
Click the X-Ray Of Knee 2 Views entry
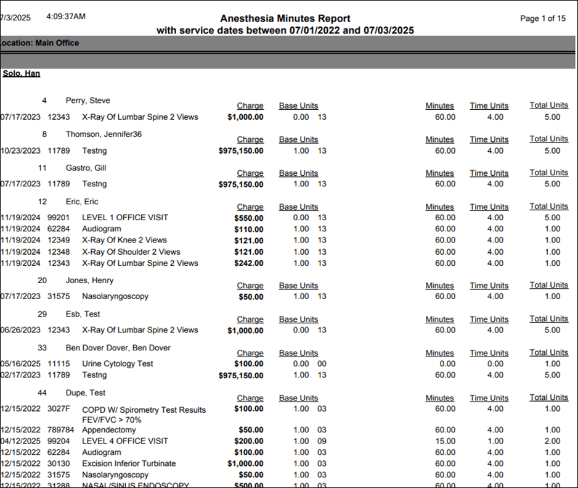coord(124,240)
